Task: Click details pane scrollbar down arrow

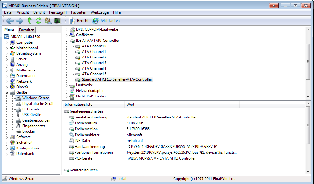Action: [308, 172]
